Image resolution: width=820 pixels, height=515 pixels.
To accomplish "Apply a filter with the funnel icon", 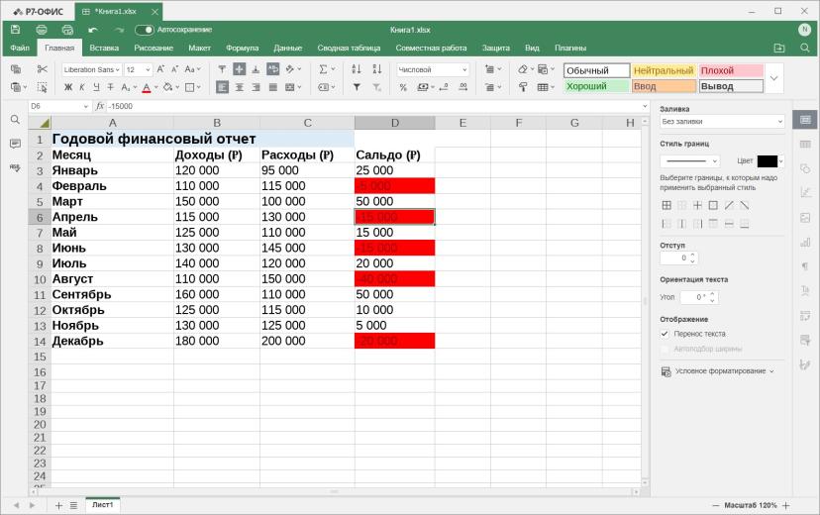I will point(357,87).
